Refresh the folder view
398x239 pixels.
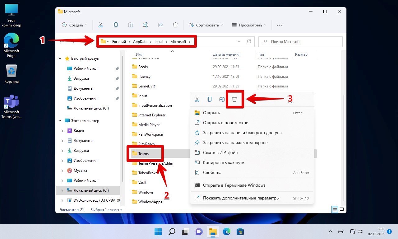[249, 41]
